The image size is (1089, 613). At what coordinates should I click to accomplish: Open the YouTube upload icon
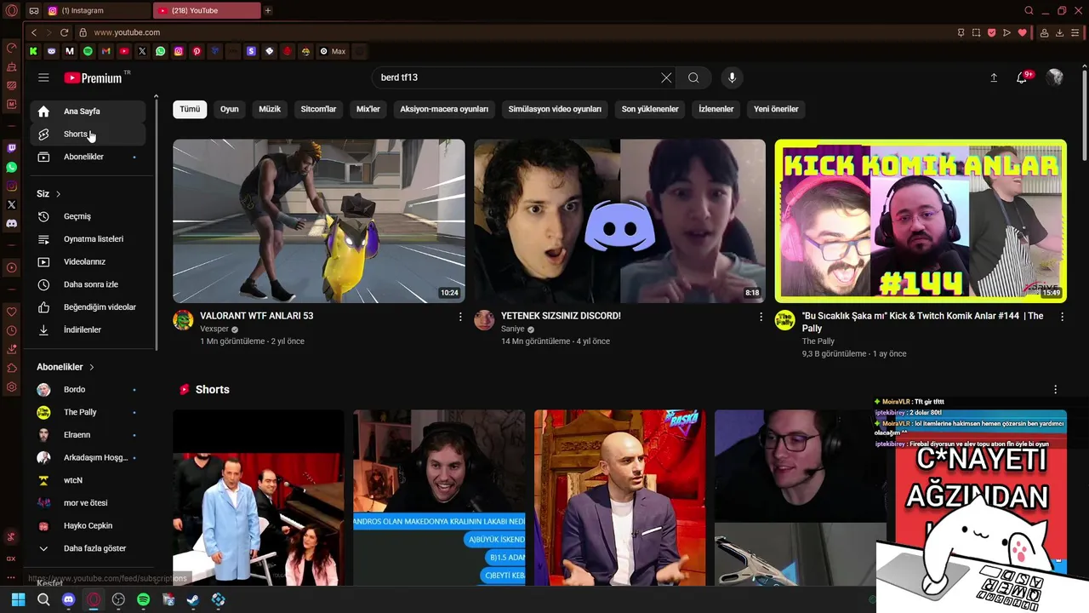(993, 77)
